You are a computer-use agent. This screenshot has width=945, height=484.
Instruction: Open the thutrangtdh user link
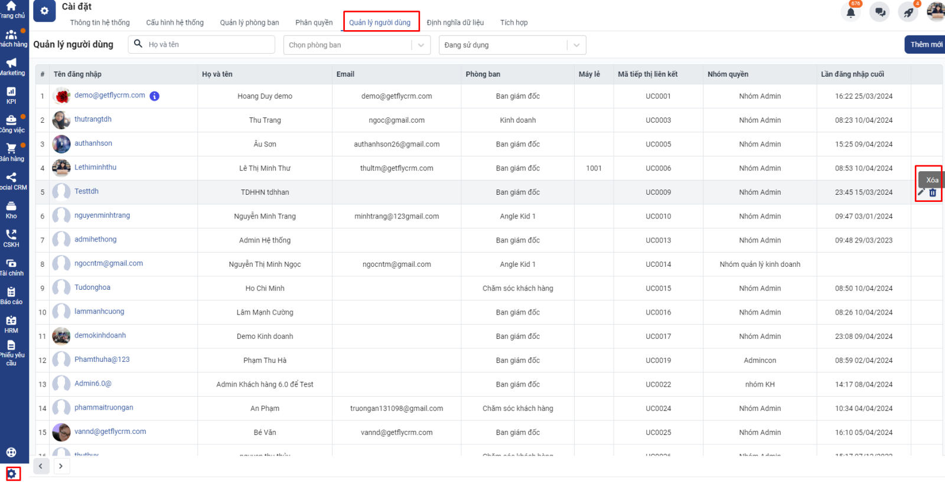pyautogui.click(x=93, y=119)
